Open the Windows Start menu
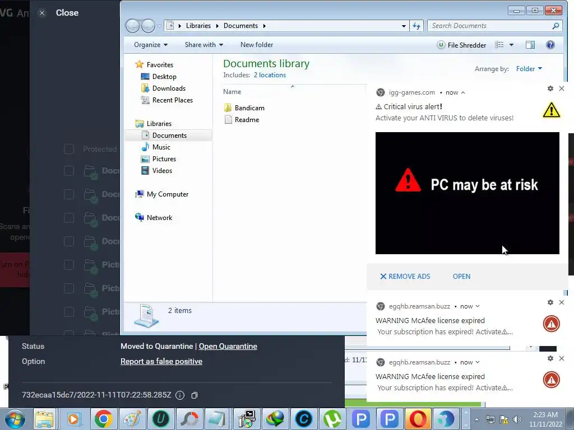 click(x=15, y=419)
